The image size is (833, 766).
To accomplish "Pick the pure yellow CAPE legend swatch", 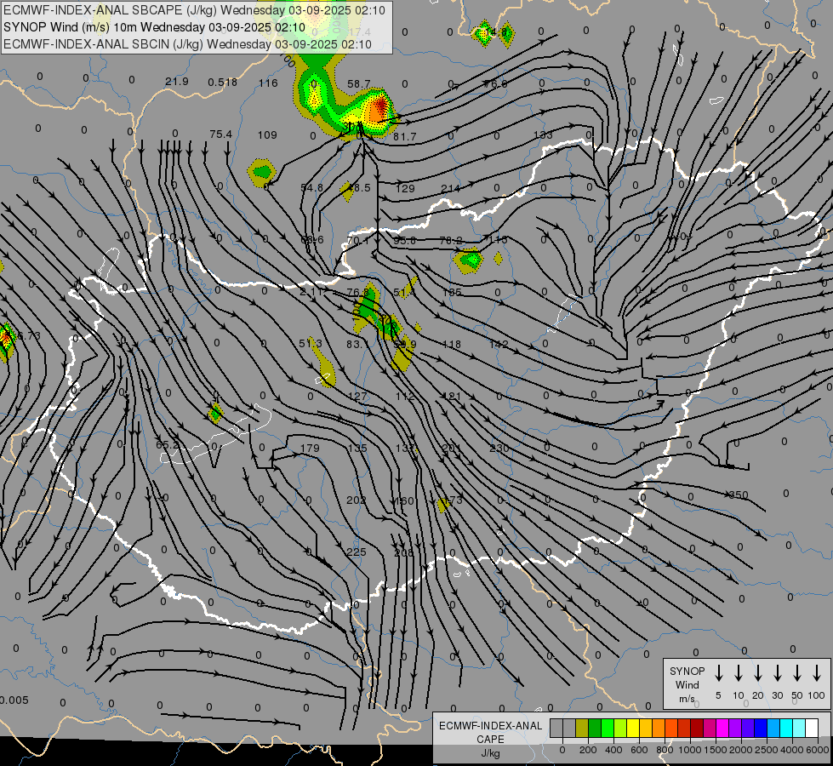I will point(633,729).
